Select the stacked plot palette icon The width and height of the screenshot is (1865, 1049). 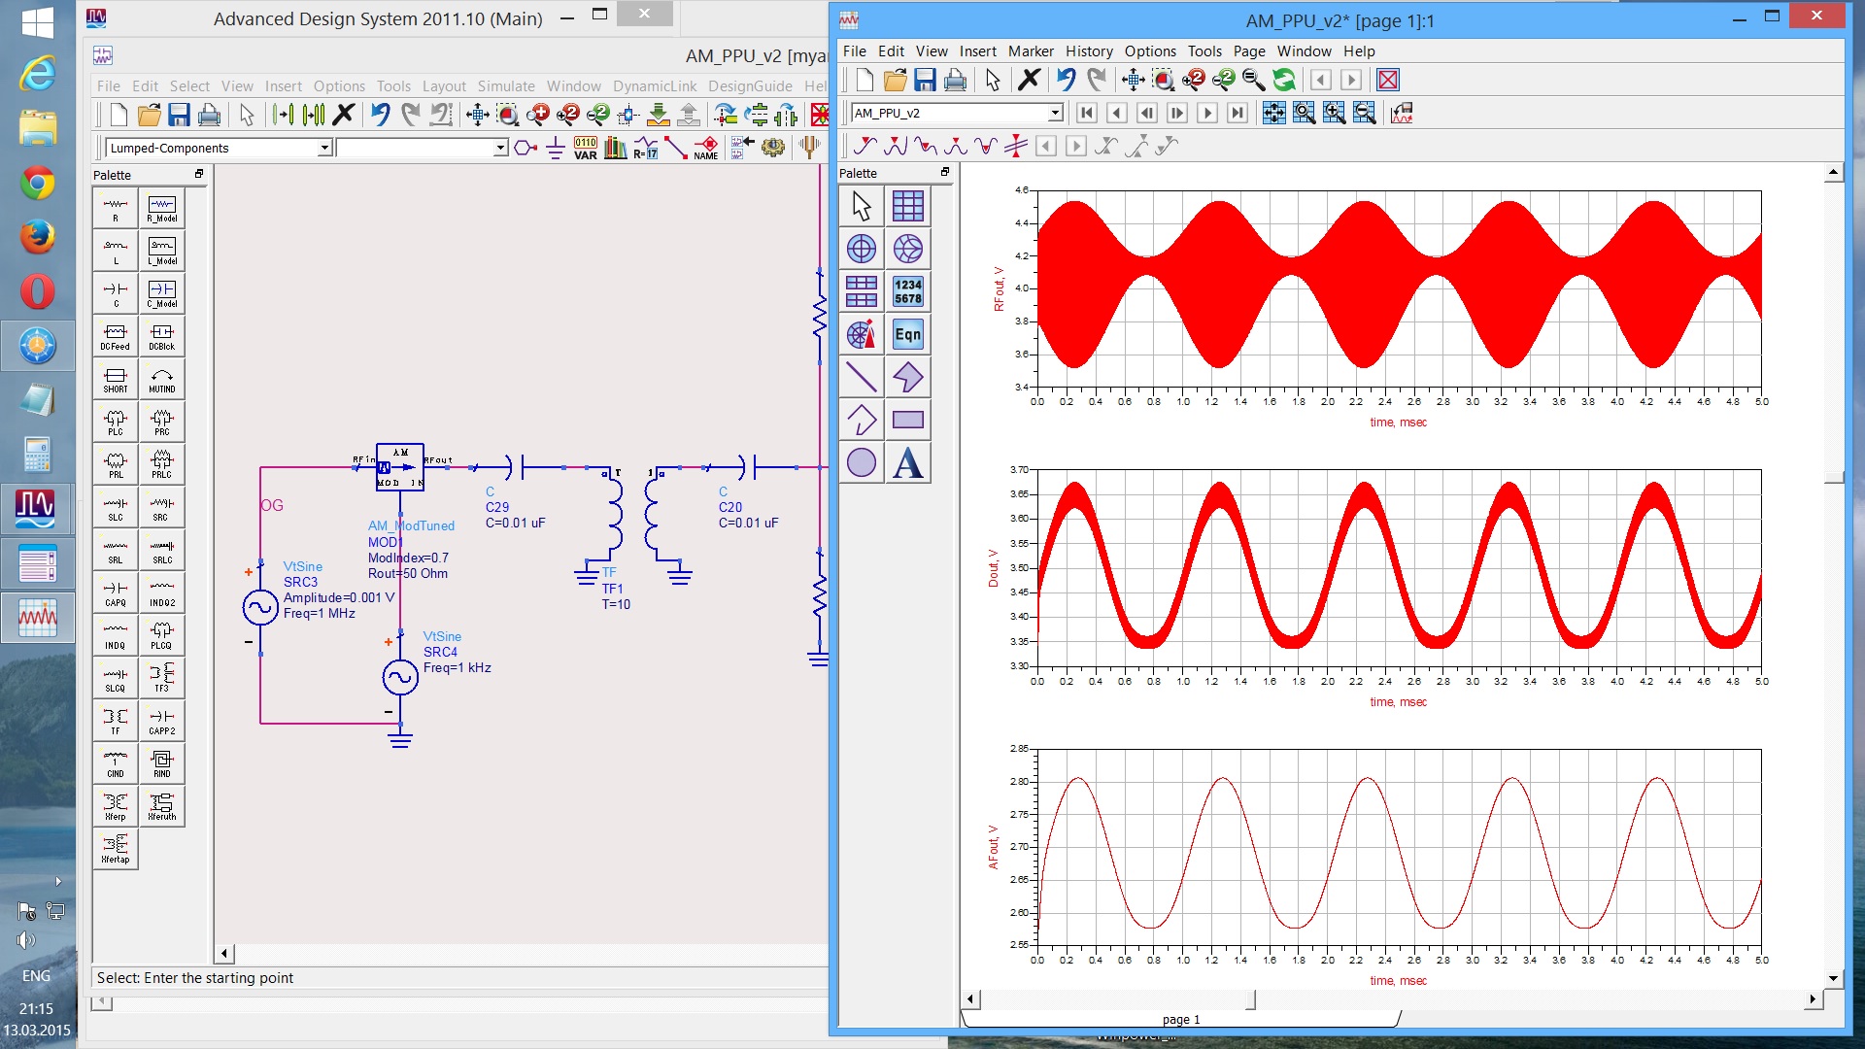pyautogui.click(x=861, y=291)
